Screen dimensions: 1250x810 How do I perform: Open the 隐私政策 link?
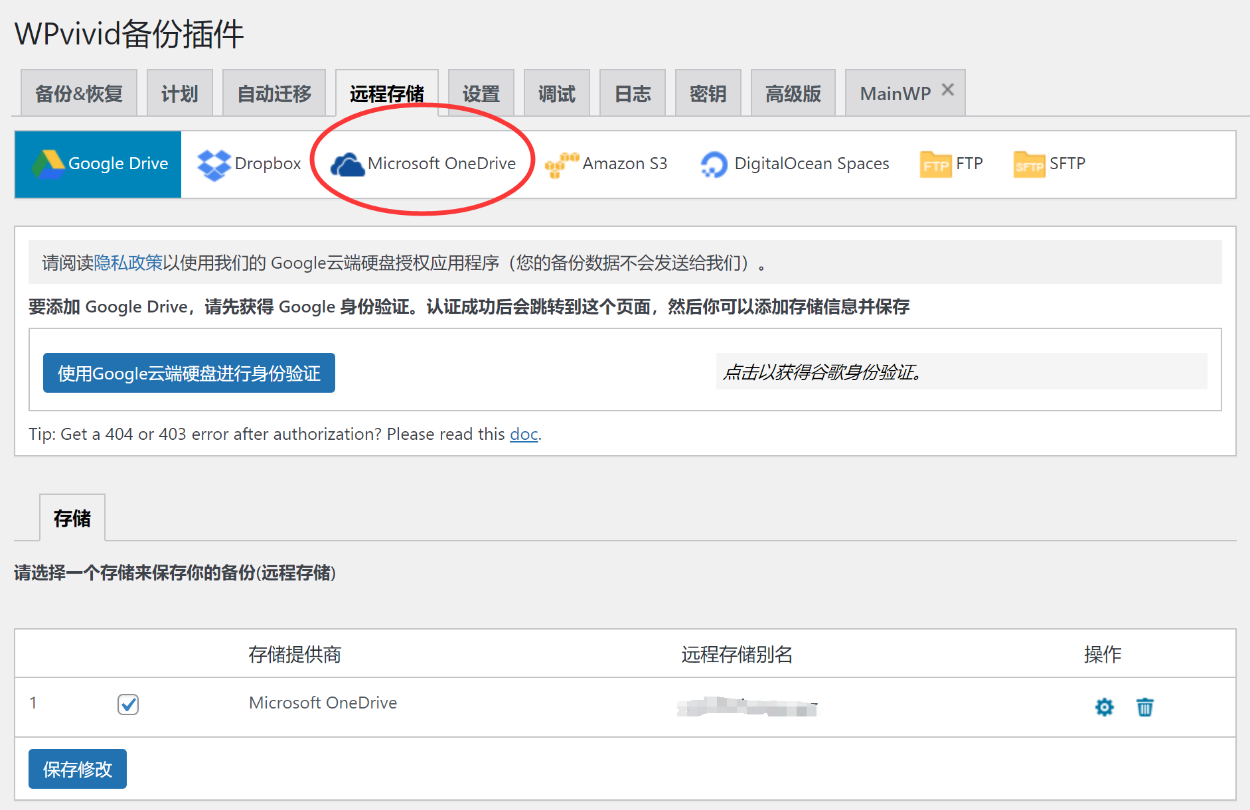(128, 263)
